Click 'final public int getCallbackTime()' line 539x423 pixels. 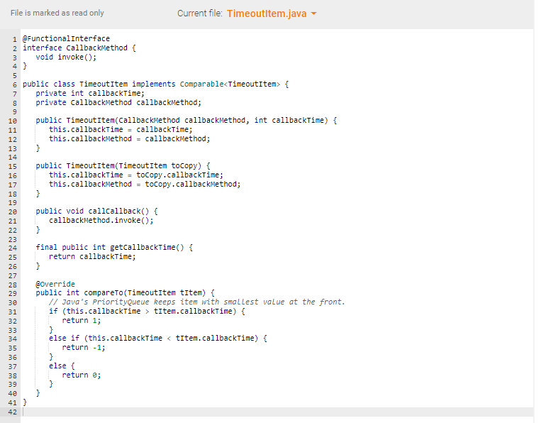[114, 247]
